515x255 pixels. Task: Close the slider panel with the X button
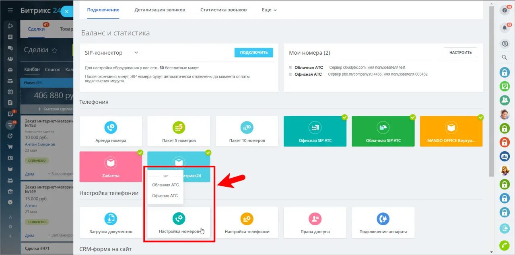tap(67, 12)
